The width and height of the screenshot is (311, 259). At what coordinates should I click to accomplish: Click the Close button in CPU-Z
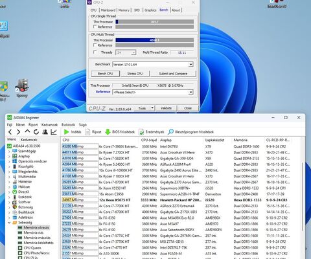(188, 108)
